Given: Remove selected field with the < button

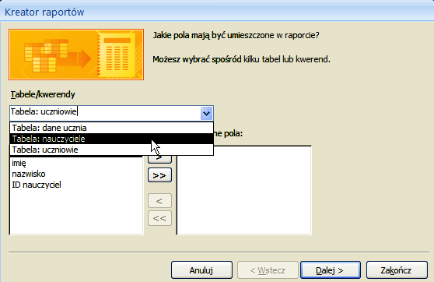Looking at the screenshot, I should coord(159,201).
